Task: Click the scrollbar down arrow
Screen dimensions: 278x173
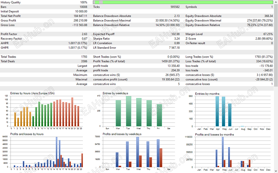Action: pyautogui.click(x=276, y=171)
